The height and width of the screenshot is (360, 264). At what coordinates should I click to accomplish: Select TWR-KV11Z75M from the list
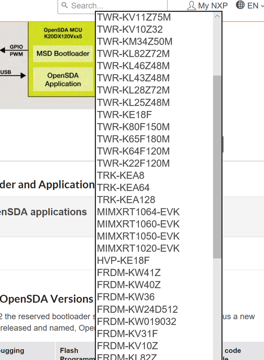coord(134,17)
